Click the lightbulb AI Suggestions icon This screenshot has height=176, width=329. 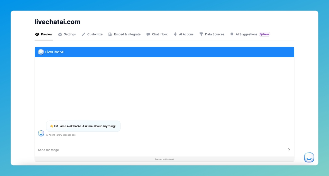232,34
